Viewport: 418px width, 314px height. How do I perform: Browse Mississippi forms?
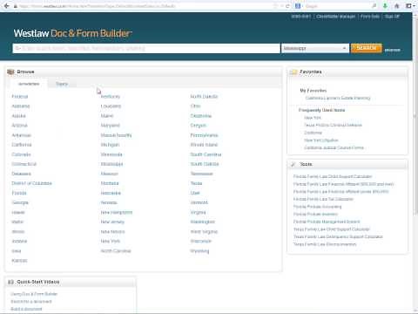[x=111, y=164]
